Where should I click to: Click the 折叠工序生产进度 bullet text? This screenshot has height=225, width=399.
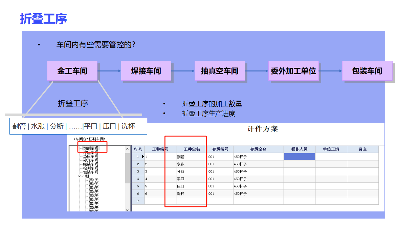pos(208,114)
